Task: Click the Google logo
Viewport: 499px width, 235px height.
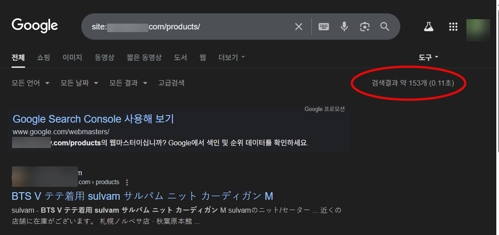Action: [x=35, y=26]
